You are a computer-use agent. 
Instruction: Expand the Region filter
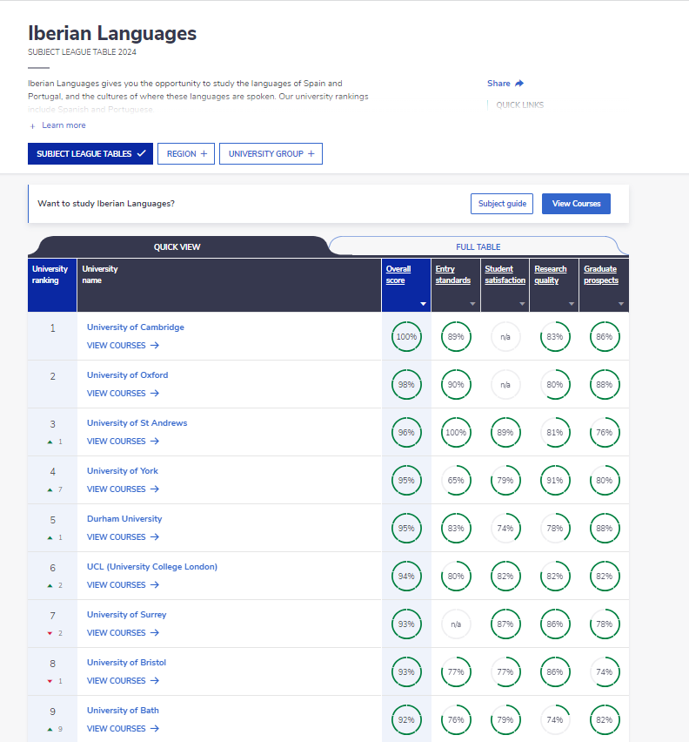point(186,154)
